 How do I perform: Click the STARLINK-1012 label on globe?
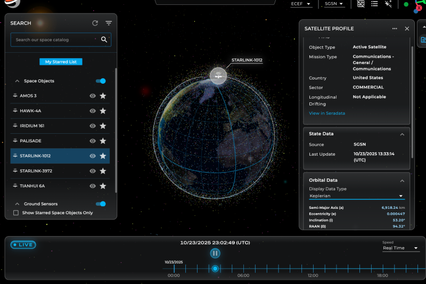pyautogui.click(x=247, y=60)
